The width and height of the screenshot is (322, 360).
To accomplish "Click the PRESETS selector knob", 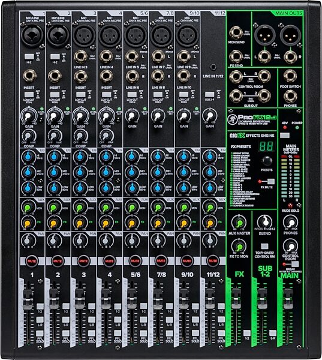I will pos(267,161).
